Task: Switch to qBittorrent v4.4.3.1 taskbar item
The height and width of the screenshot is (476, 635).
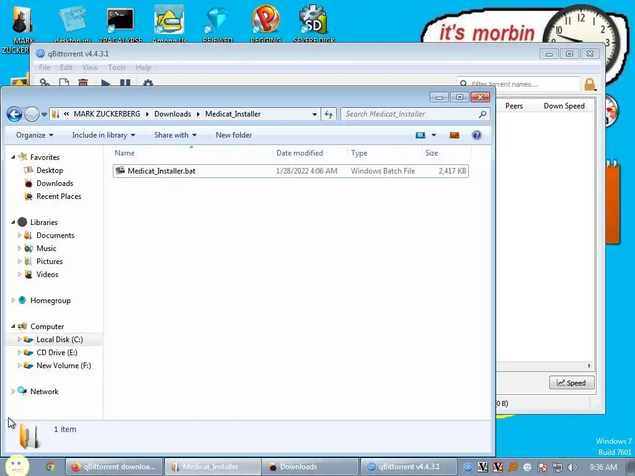Action: click(x=408, y=467)
